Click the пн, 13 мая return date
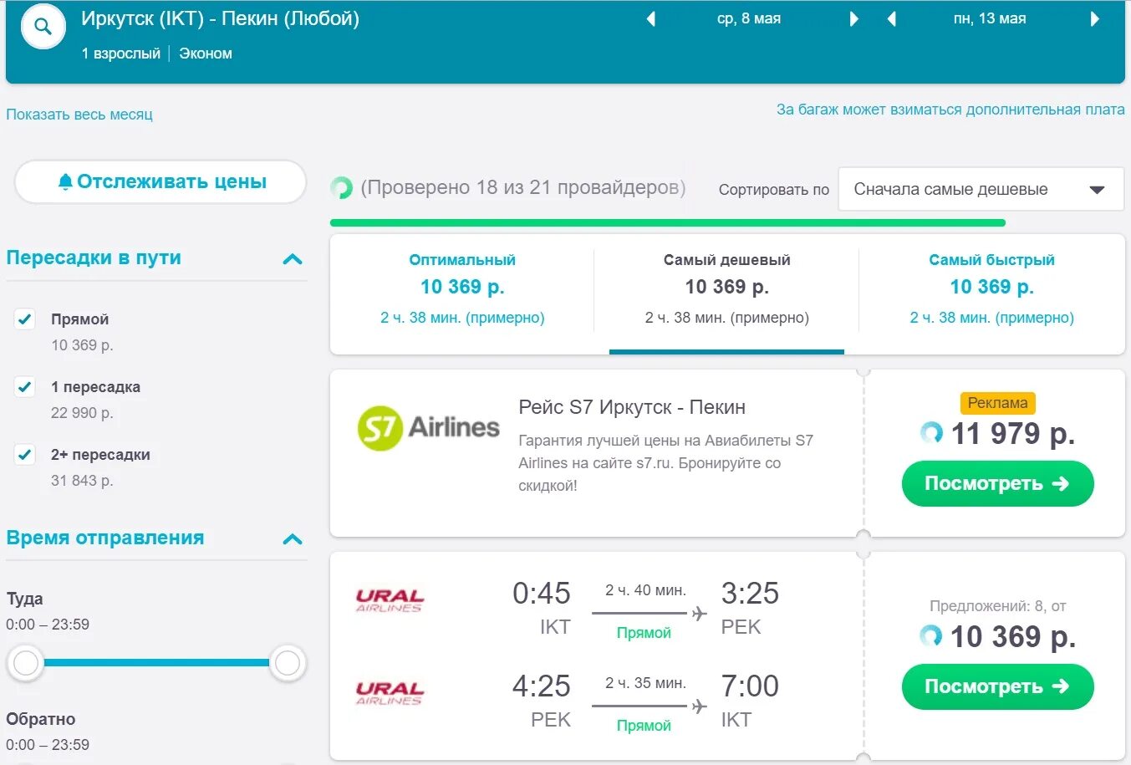Image resolution: width=1131 pixels, height=765 pixels. pyautogui.click(x=990, y=18)
